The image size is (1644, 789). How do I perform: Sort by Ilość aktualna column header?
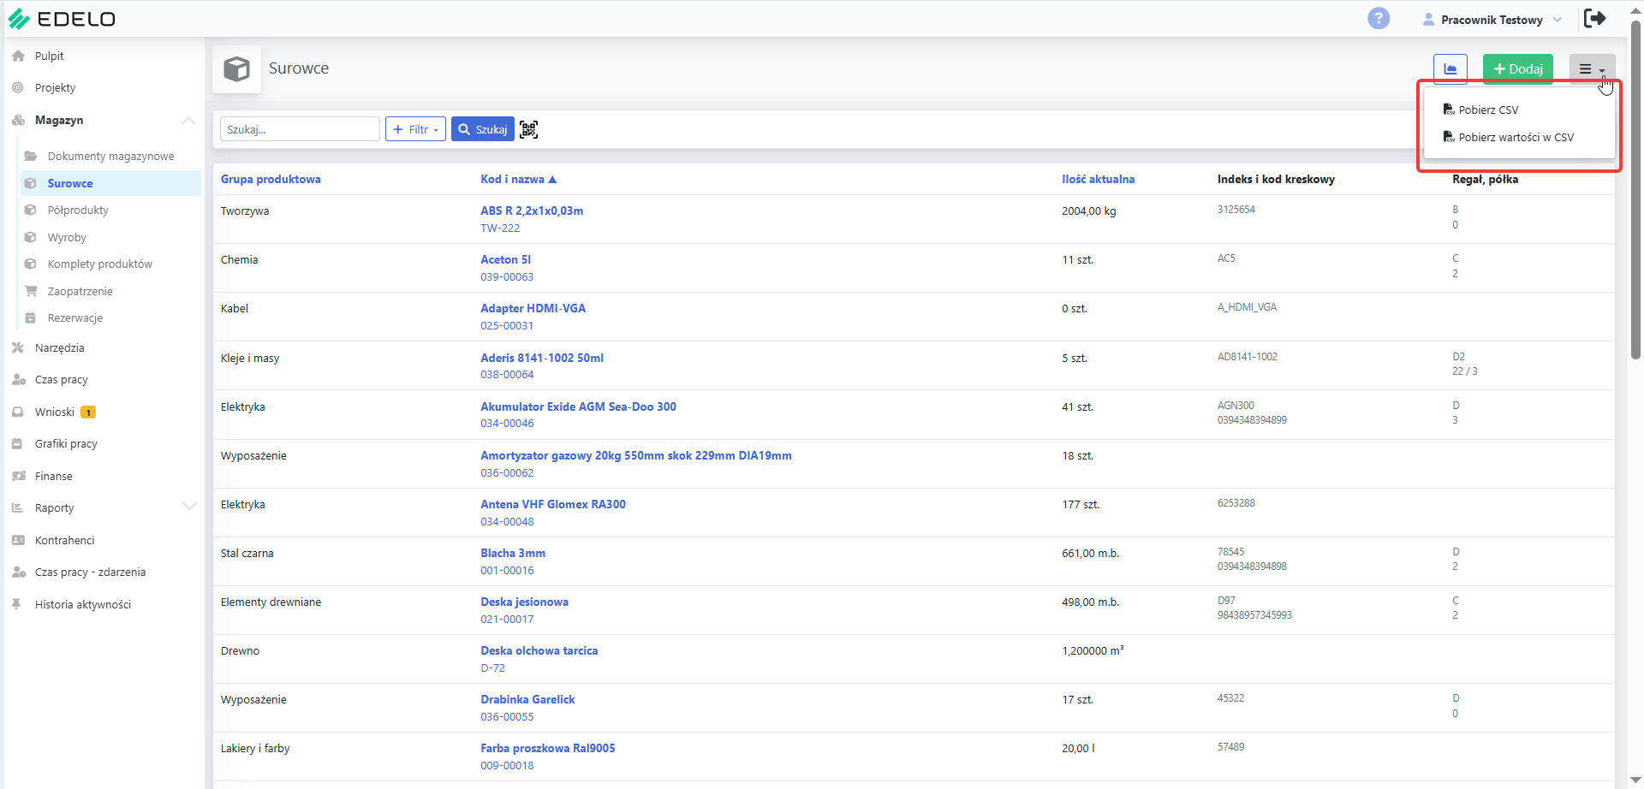[x=1098, y=179]
